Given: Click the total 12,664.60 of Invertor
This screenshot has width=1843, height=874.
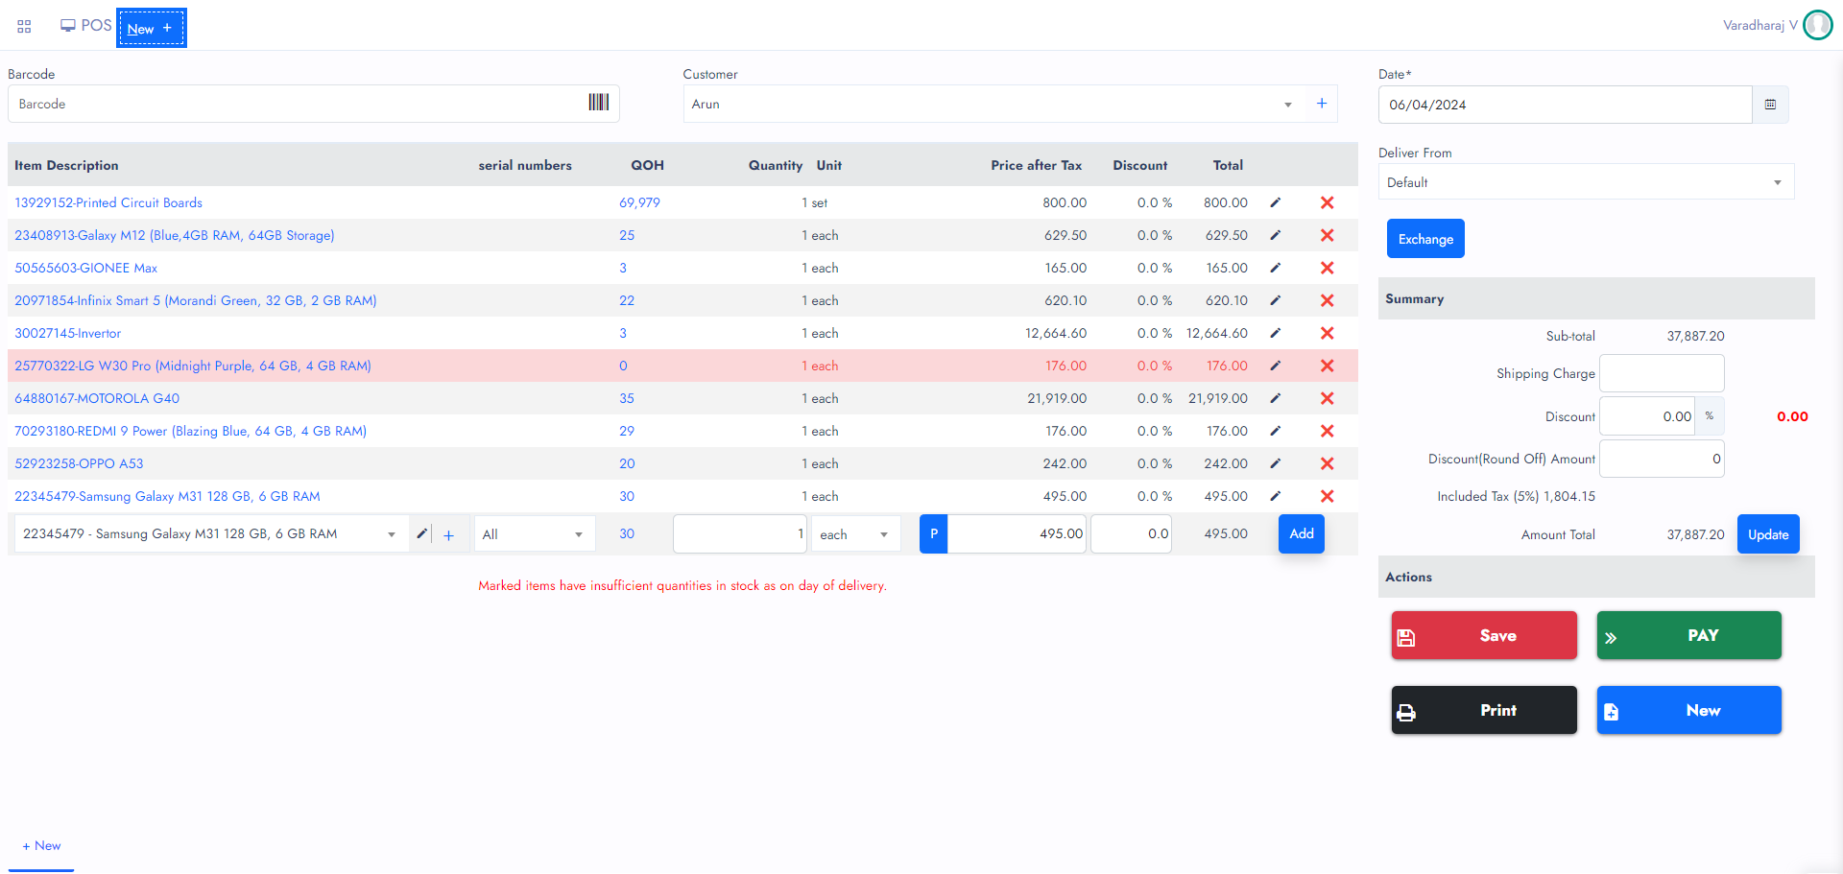Looking at the screenshot, I should tap(1216, 333).
